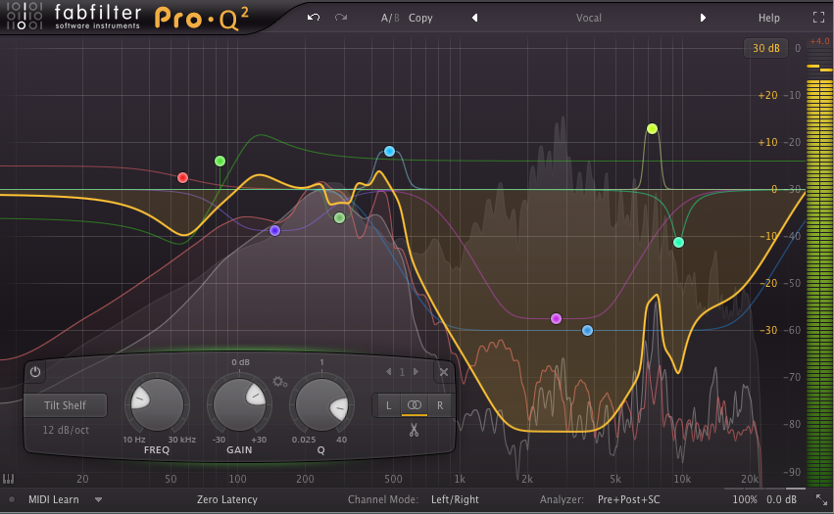Image resolution: width=834 pixels, height=514 pixels.
Task: Open gain-Q interaction gear settings
Action: (279, 382)
